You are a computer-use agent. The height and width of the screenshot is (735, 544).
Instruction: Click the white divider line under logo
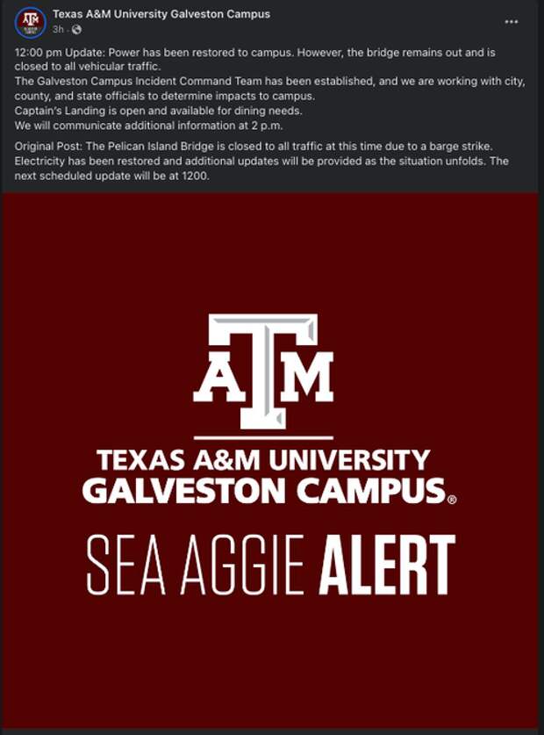(263, 438)
